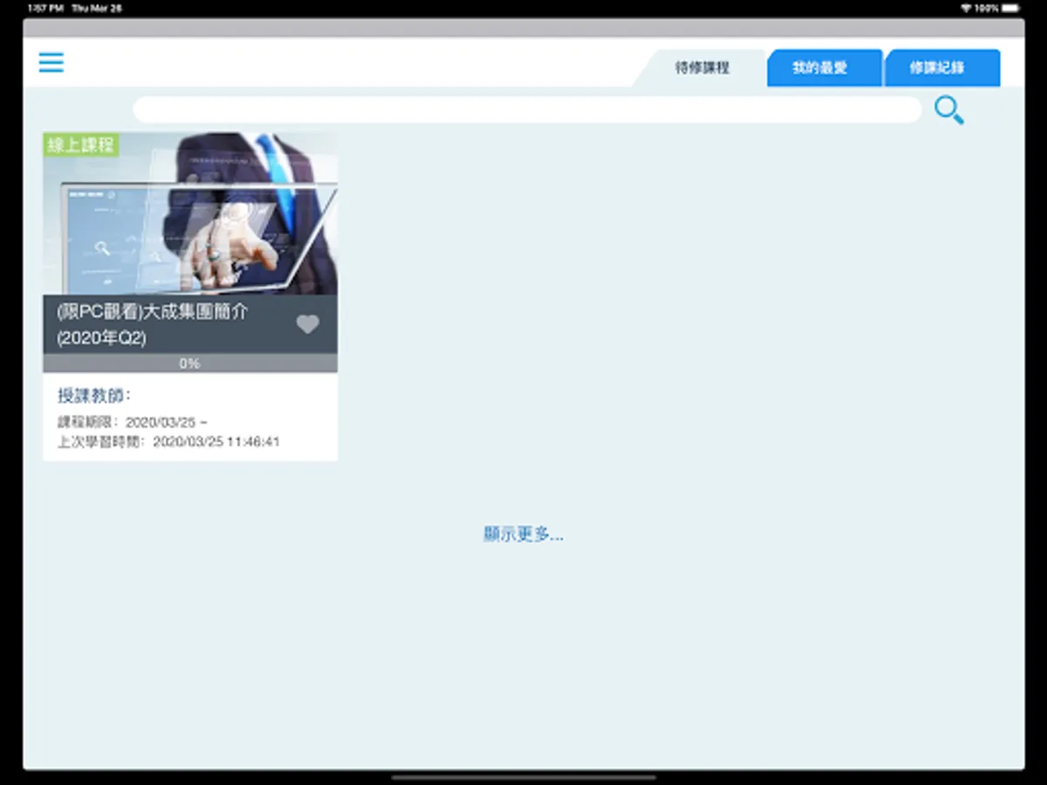
Task: Expand more courses with 顯示更多
Action: coord(523,535)
